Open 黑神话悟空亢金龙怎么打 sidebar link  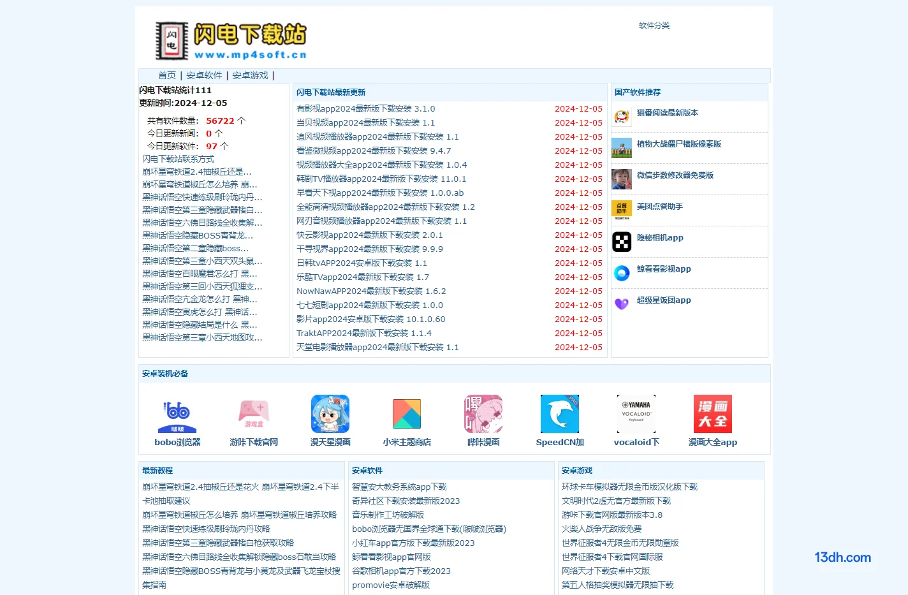point(200,299)
